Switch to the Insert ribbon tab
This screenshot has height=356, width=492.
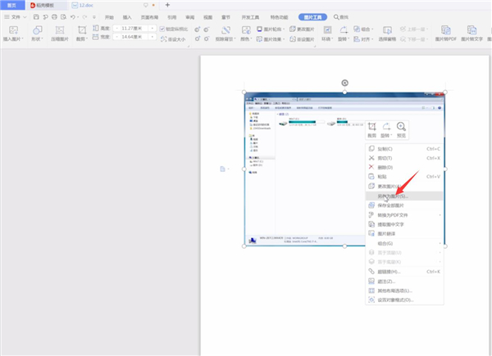(x=127, y=16)
